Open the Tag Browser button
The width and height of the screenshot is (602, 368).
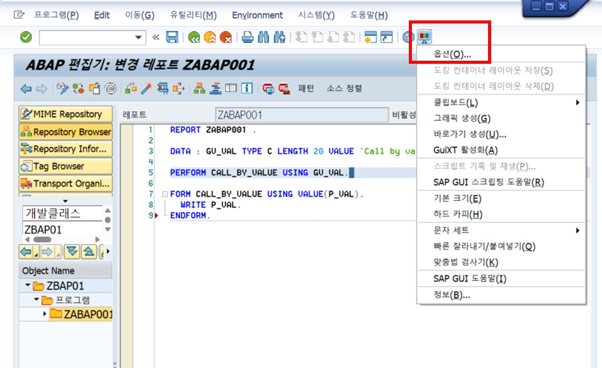coord(65,166)
